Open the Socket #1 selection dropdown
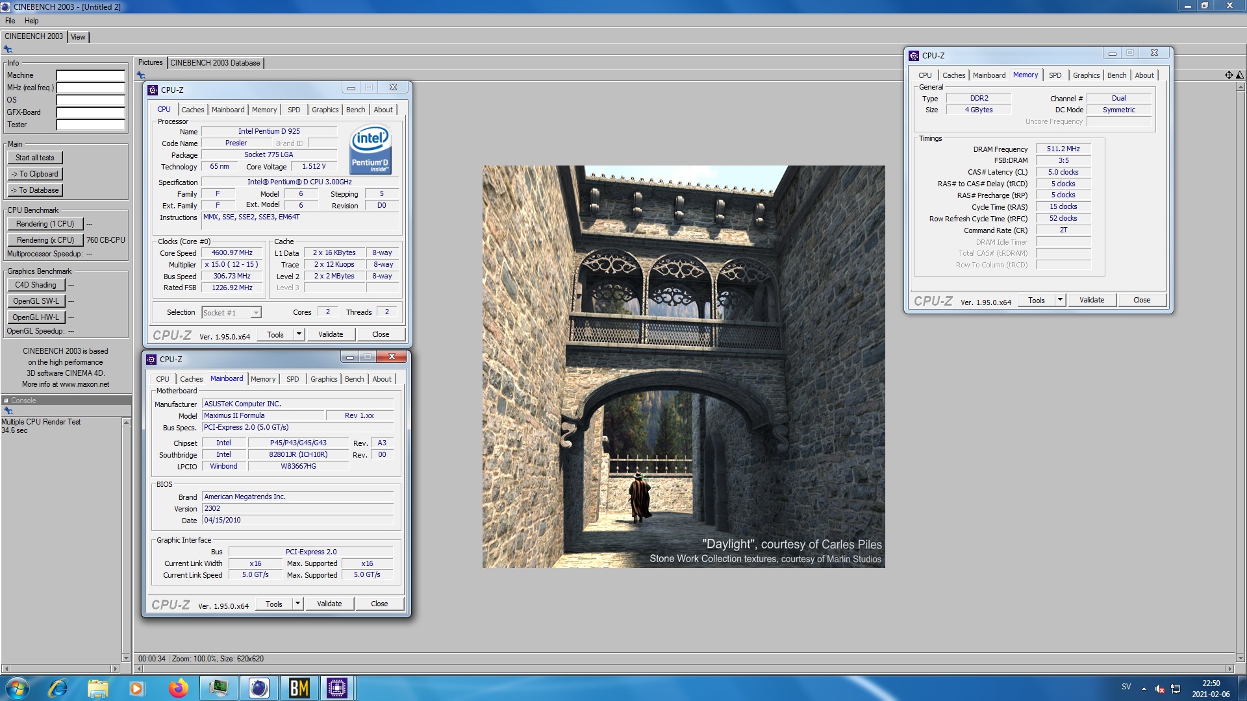The height and width of the screenshot is (701, 1247). click(256, 313)
